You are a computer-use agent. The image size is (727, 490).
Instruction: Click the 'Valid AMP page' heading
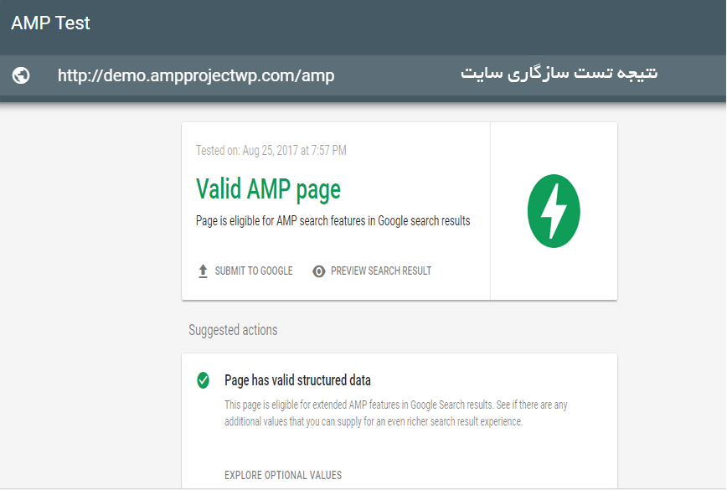268,189
